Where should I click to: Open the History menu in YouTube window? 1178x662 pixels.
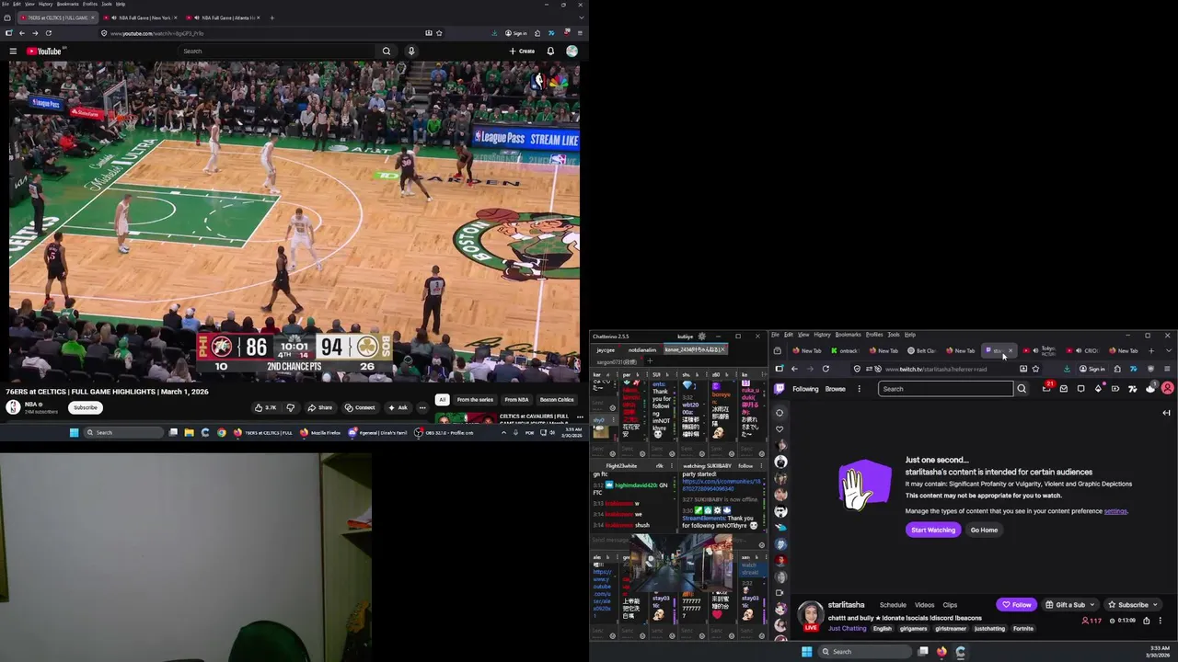pyautogui.click(x=45, y=4)
